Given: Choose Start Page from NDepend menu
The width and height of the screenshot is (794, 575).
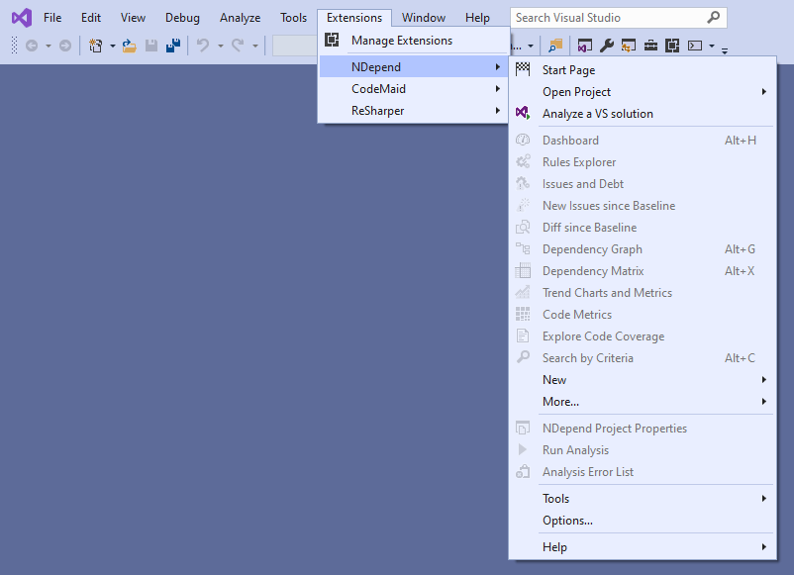Looking at the screenshot, I should click(643, 70).
